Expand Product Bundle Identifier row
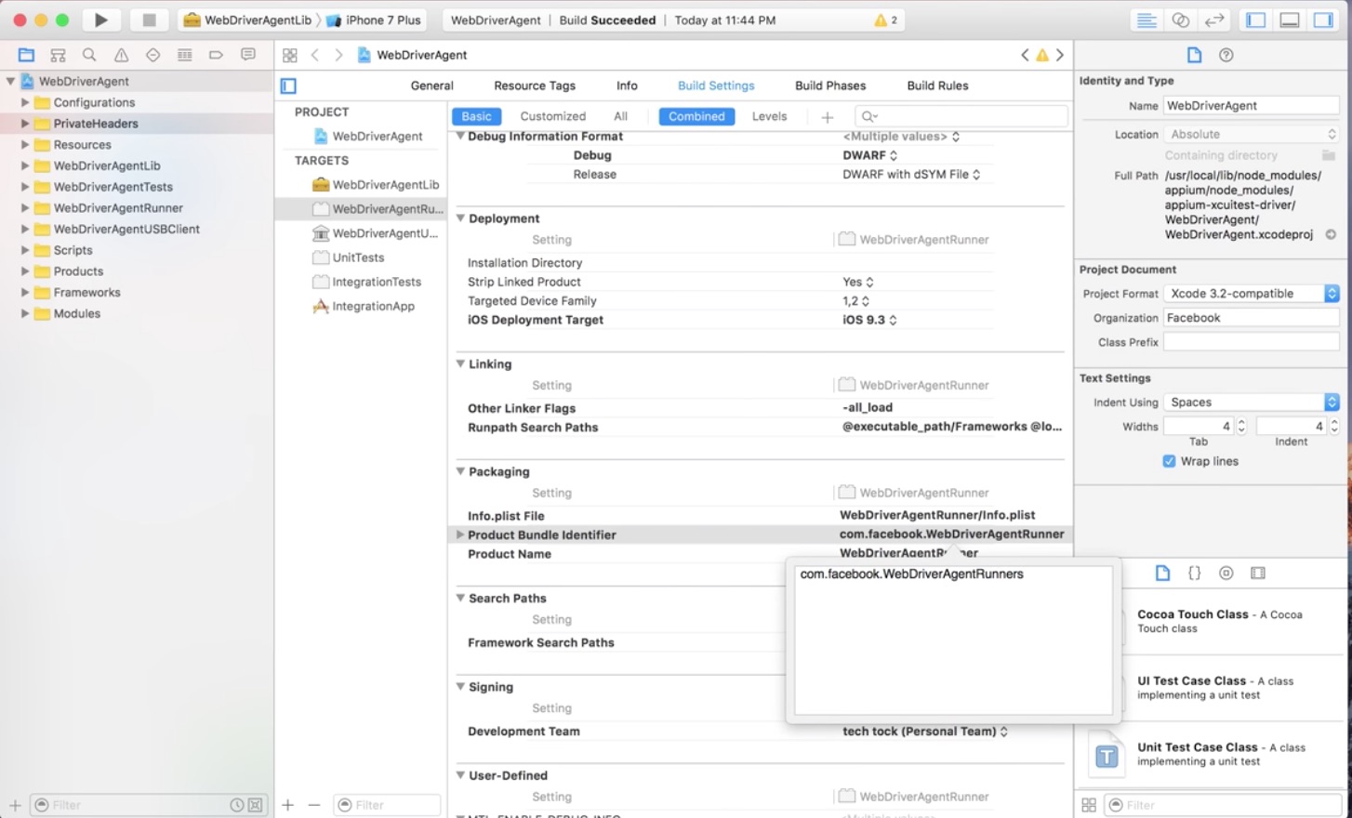Viewport: 1352px width, 818px height. click(x=459, y=534)
